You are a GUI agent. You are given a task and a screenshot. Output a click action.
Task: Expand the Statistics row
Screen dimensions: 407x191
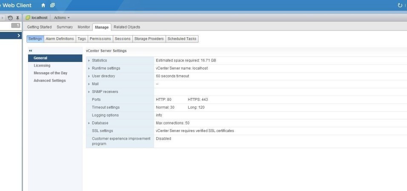(x=89, y=61)
